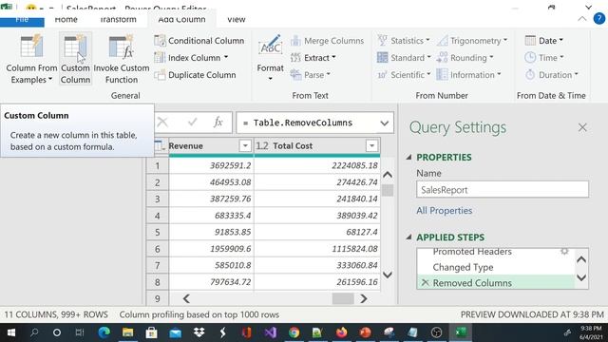Viewport: 608px width, 342px height.
Task: Click the data grid horizontal scrollbar thumb
Action: point(343,298)
